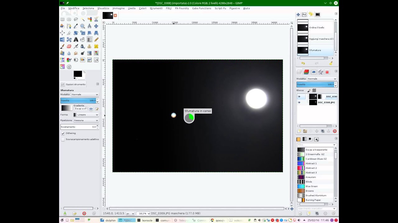
Task: Select the Text tool
Action: click(x=76, y=40)
